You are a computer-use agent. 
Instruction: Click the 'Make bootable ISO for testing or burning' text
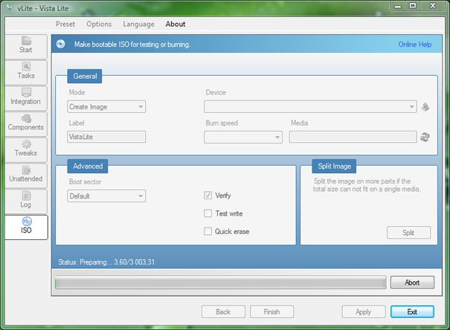coord(132,45)
